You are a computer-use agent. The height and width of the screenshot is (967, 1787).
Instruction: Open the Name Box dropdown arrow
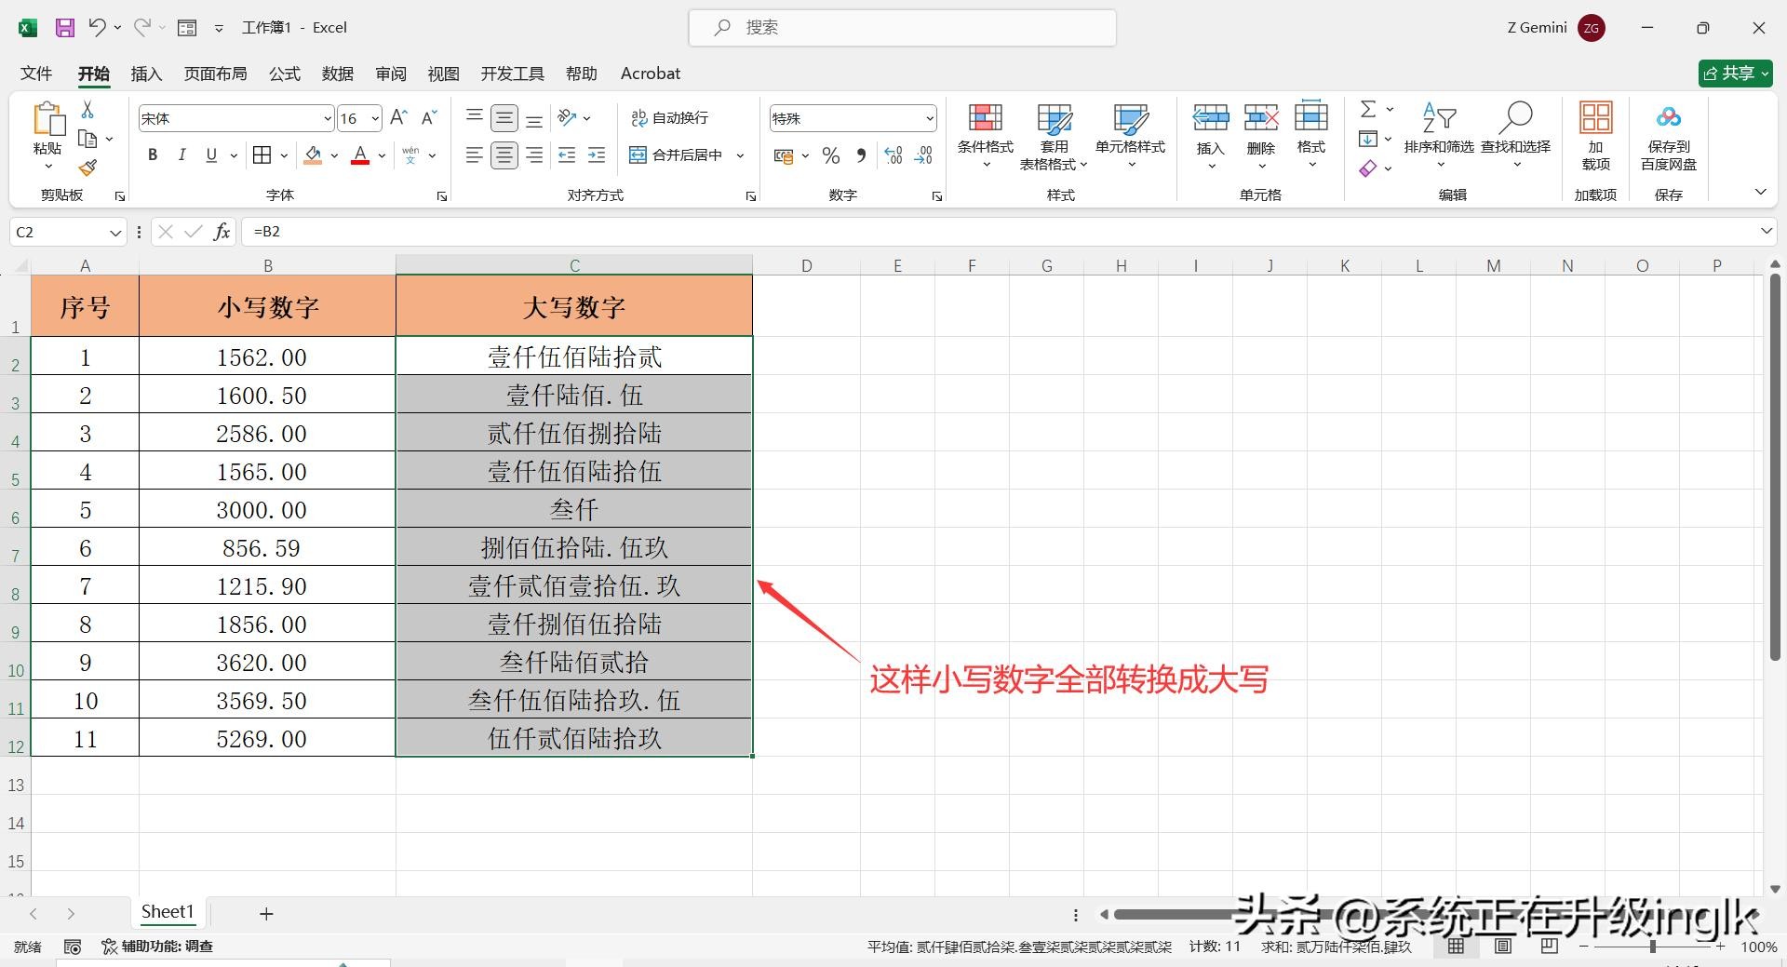coord(115,233)
